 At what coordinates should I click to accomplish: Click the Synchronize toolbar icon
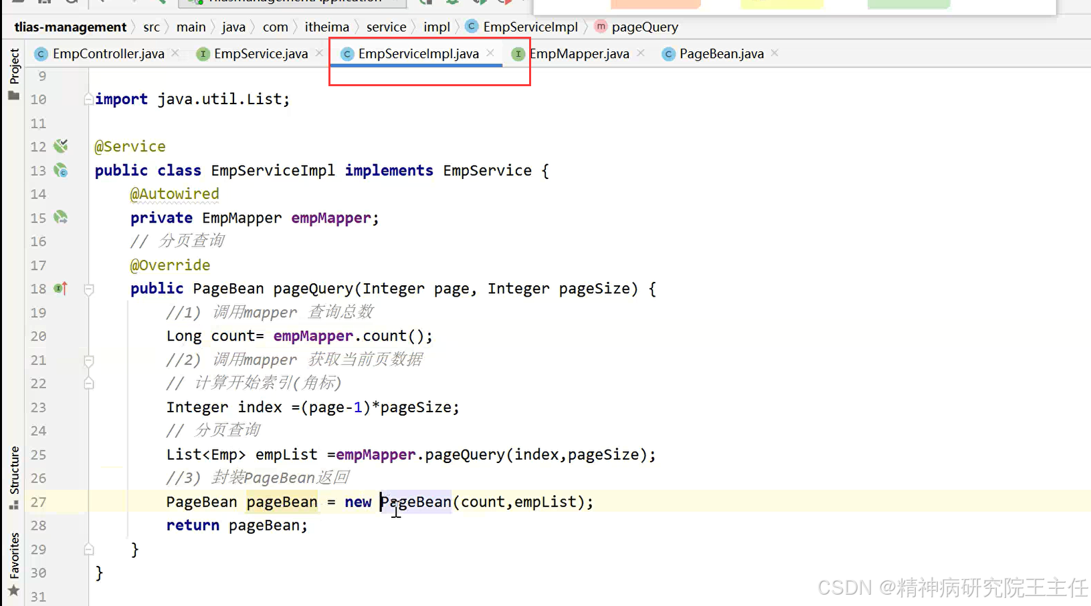point(71,3)
